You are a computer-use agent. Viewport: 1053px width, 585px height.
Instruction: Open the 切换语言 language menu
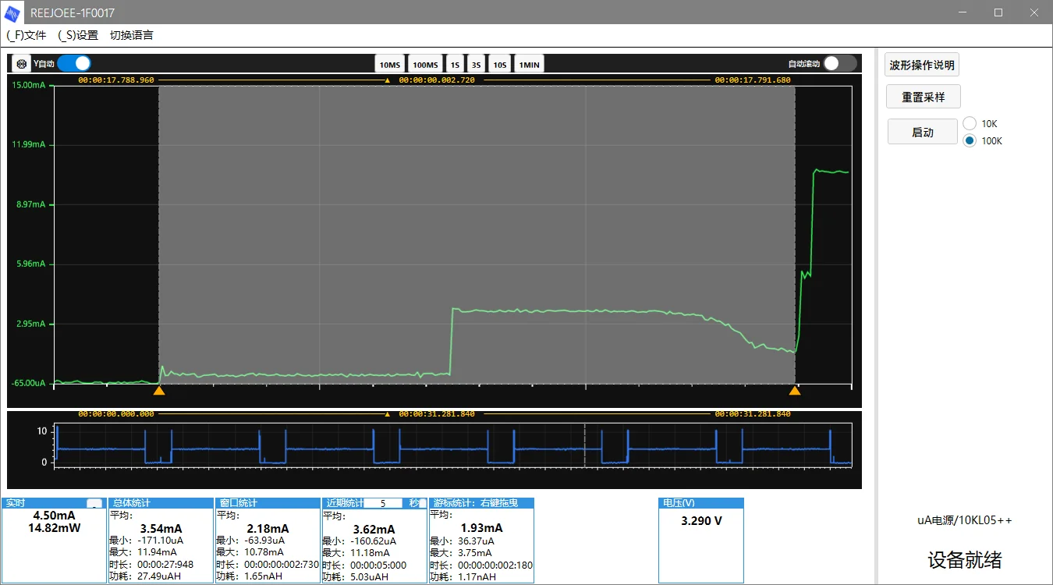pos(132,35)
